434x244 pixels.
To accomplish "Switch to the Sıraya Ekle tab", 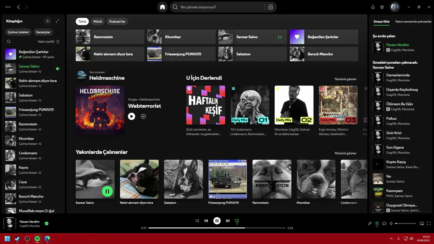I will [x=381, y=21].
